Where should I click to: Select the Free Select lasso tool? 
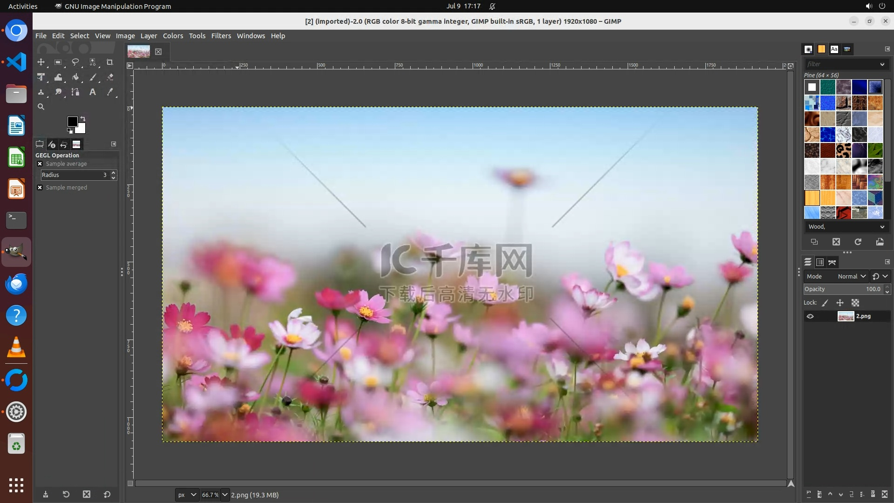click(75, 62)
